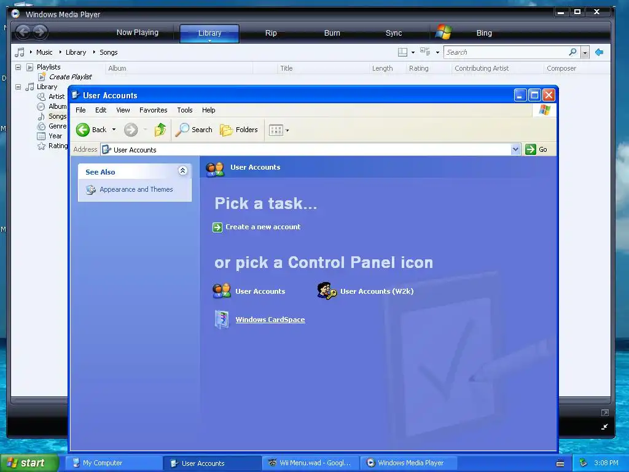
Task: Open the Help menu
Action: click(209, 110)
